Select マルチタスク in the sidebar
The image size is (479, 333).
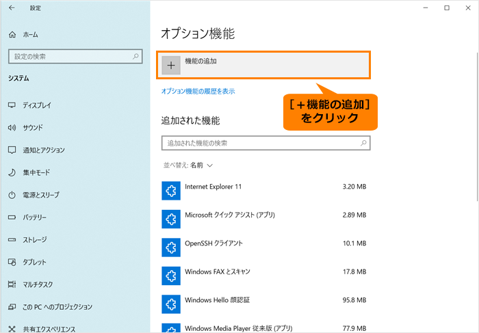click(38, 284)
